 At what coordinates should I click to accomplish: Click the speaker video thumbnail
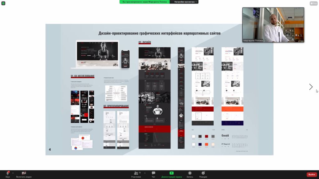click(273, 25)
